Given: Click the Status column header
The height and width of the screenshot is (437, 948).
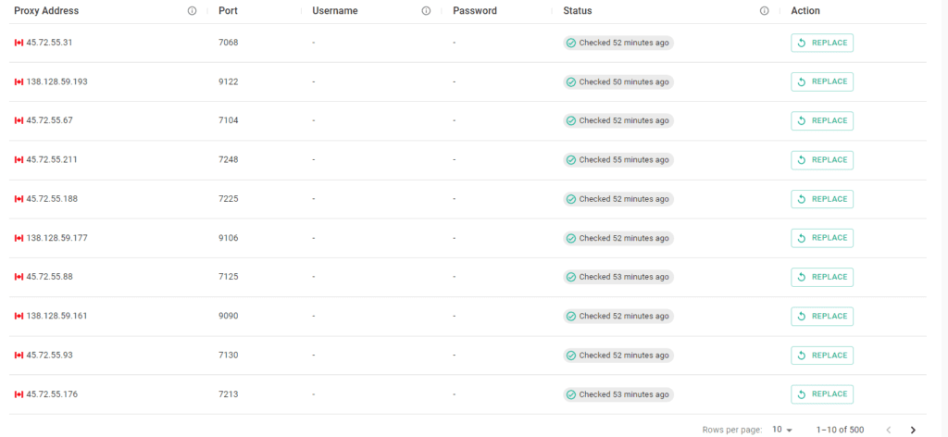Looking at the screenshot, I should (578, 11).
